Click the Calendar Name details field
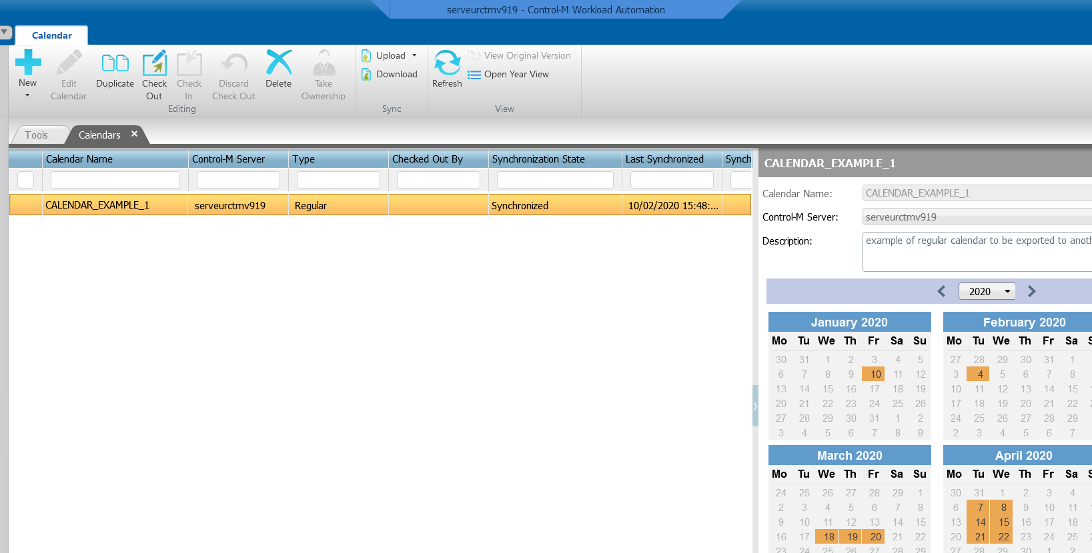Image resolution: width=1092 pixels, height=553 pixels. pyautogui.click(x=977, y=193)
